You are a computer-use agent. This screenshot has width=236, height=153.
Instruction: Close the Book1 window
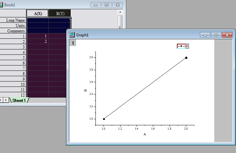(x=117, y=5)
